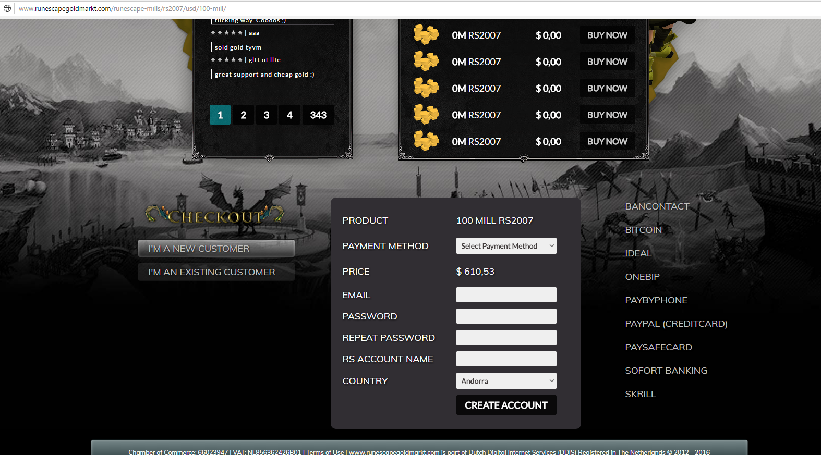Focus the RS ACCOUNT NAME field

click(506, 359)
